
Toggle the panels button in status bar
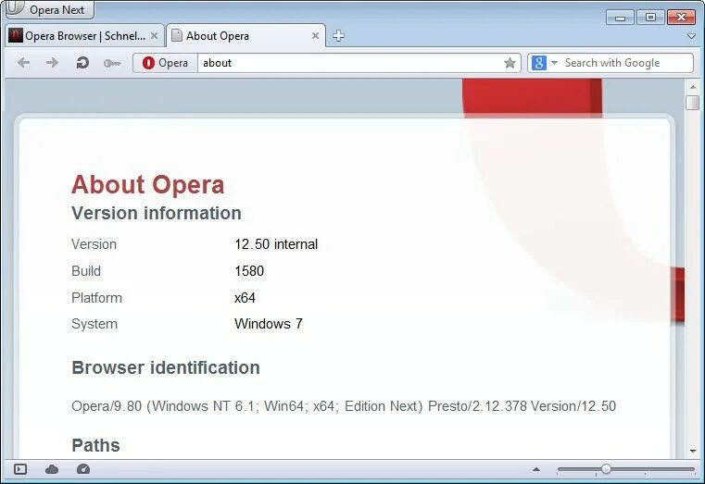[x=20, y=469]
